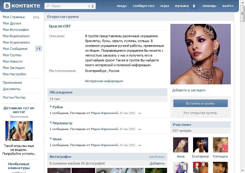Click Марии Варюхиной under Рубин topic
245x173 pixels.
105,113
